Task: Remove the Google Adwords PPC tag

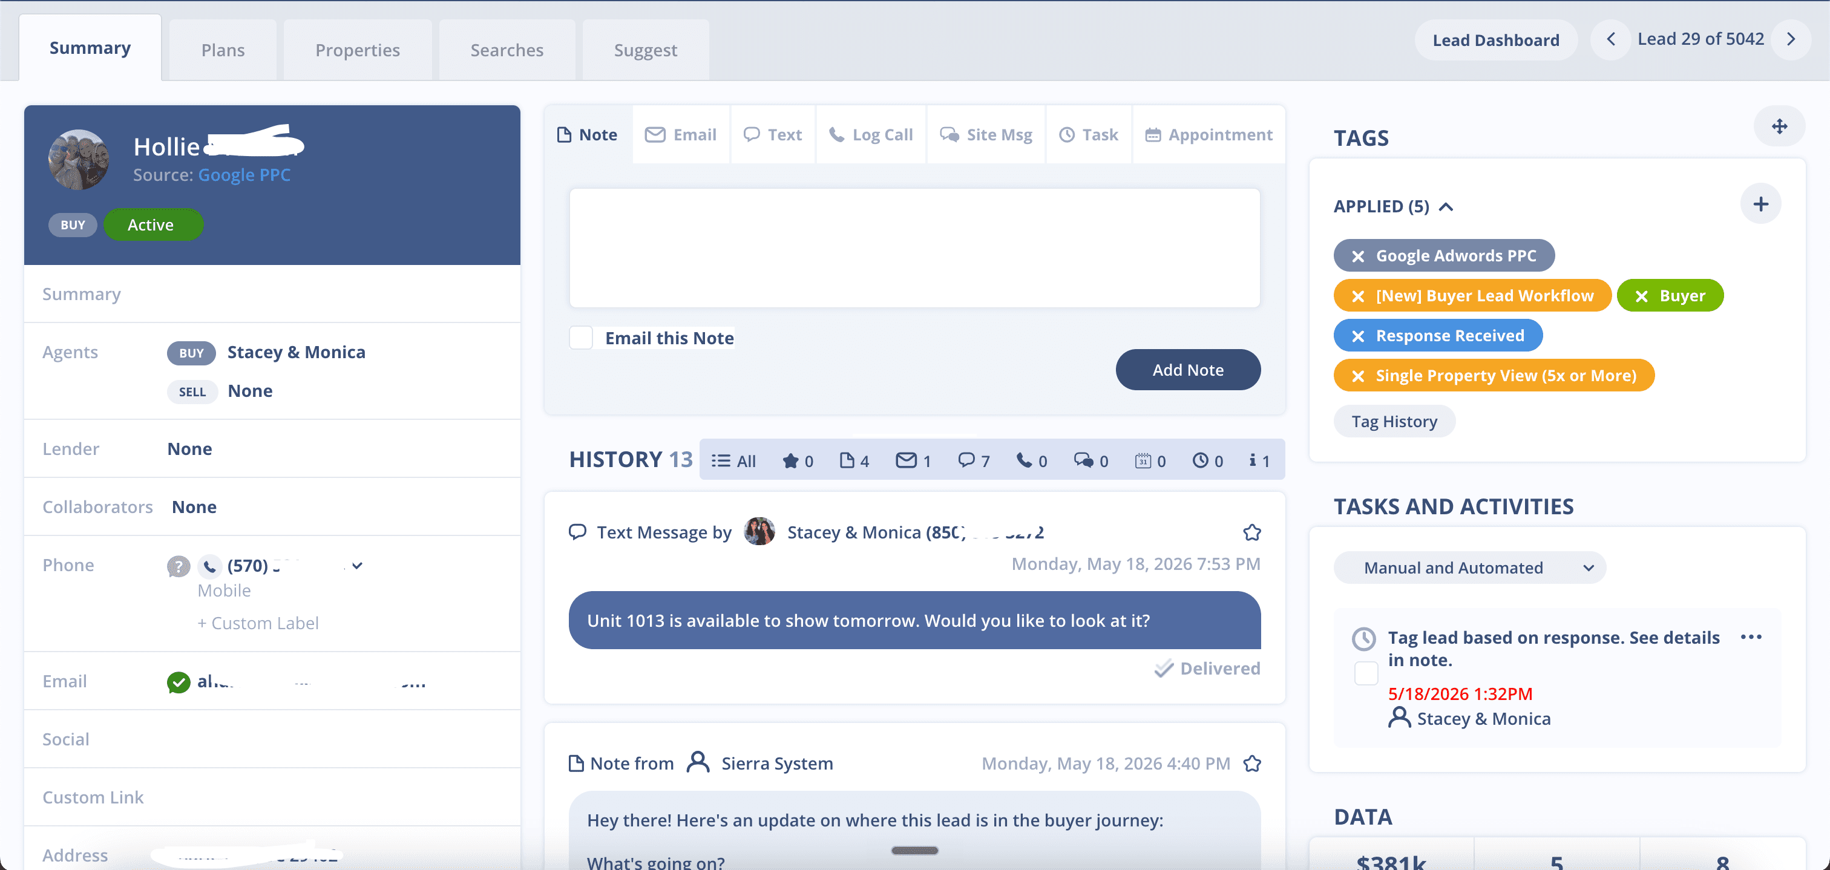Action: tap(1357, 257)
